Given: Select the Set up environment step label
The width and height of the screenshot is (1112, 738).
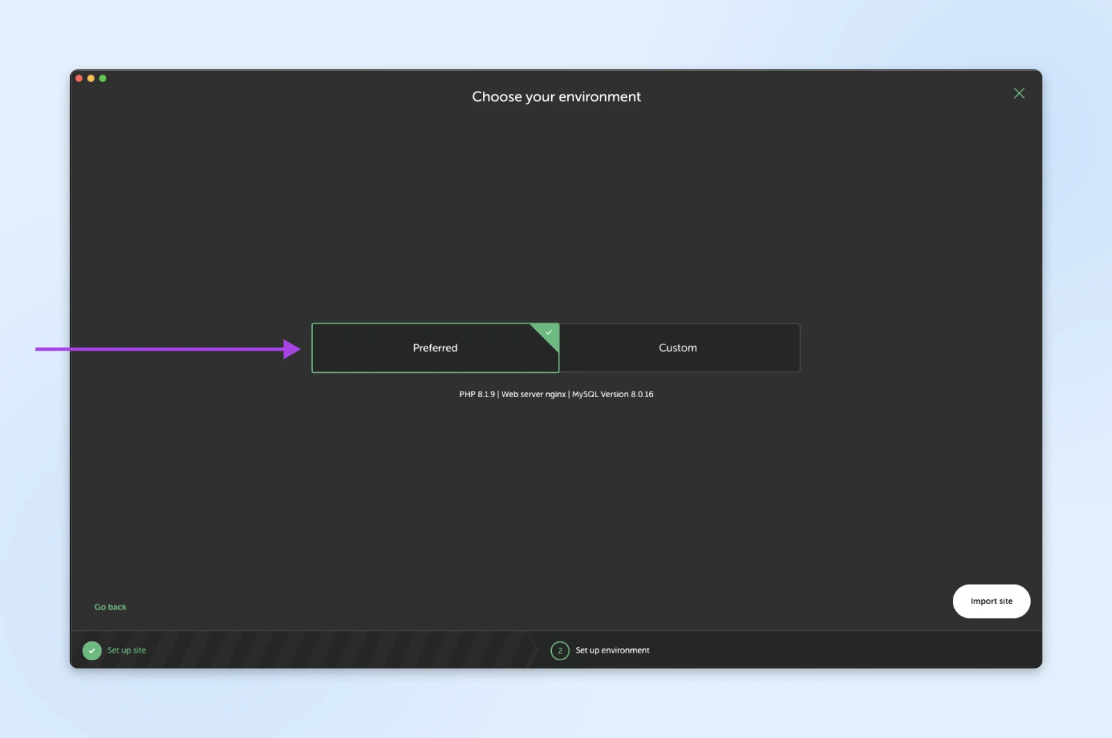Looking at the screenshot, I should (x=612, y=651).
